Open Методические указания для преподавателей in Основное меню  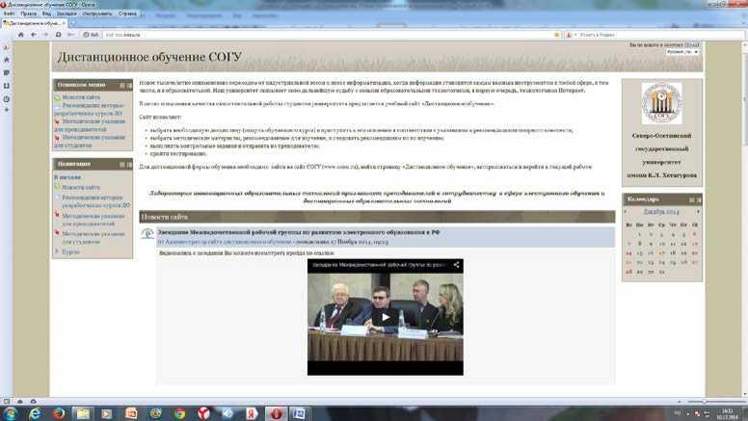(x=90, y=125)
